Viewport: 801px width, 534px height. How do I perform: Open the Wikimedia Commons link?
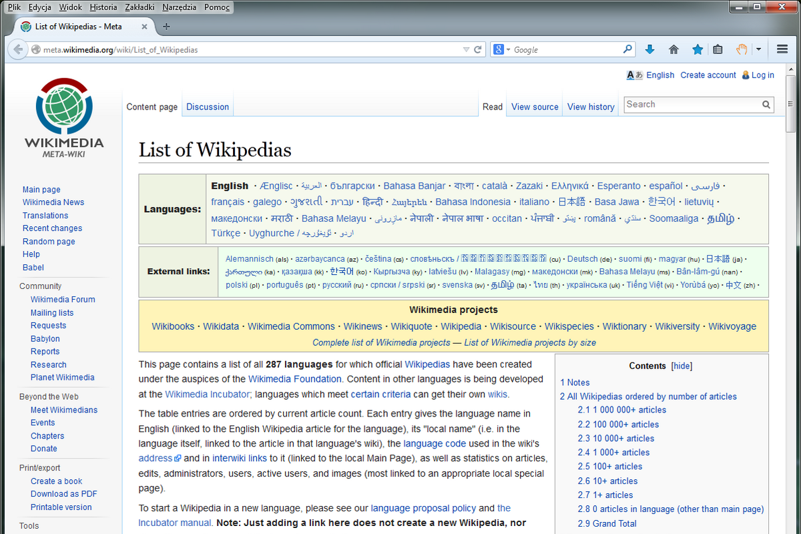291,326
